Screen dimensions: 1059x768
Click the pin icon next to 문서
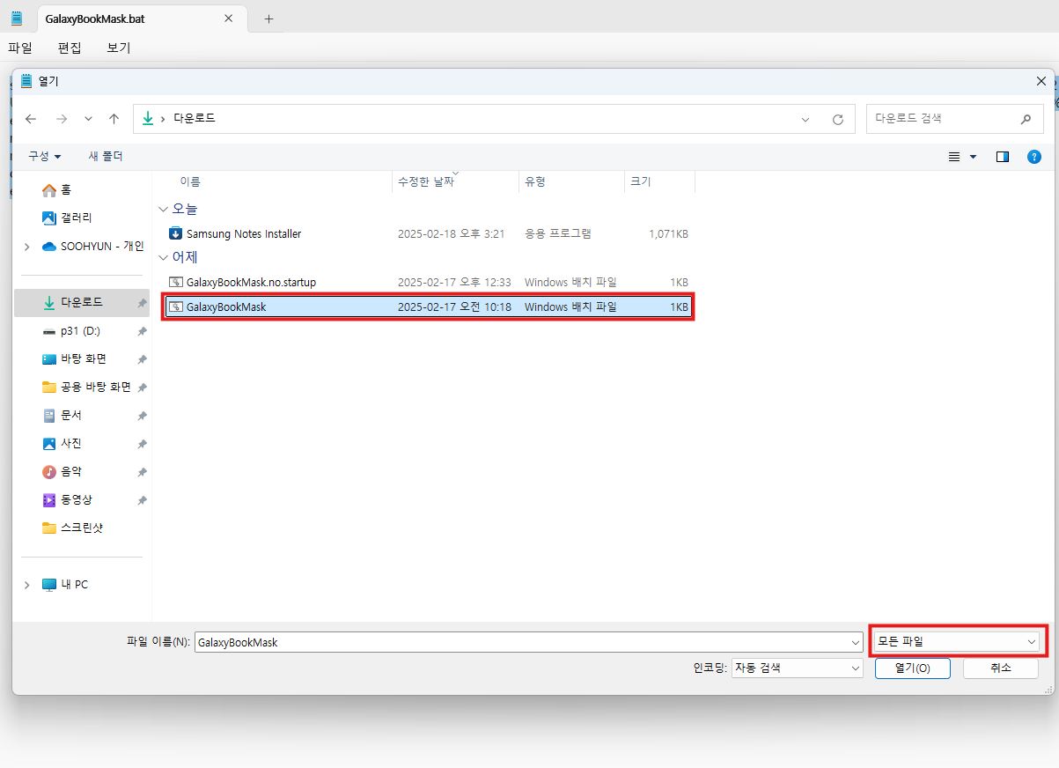[142, 416]
